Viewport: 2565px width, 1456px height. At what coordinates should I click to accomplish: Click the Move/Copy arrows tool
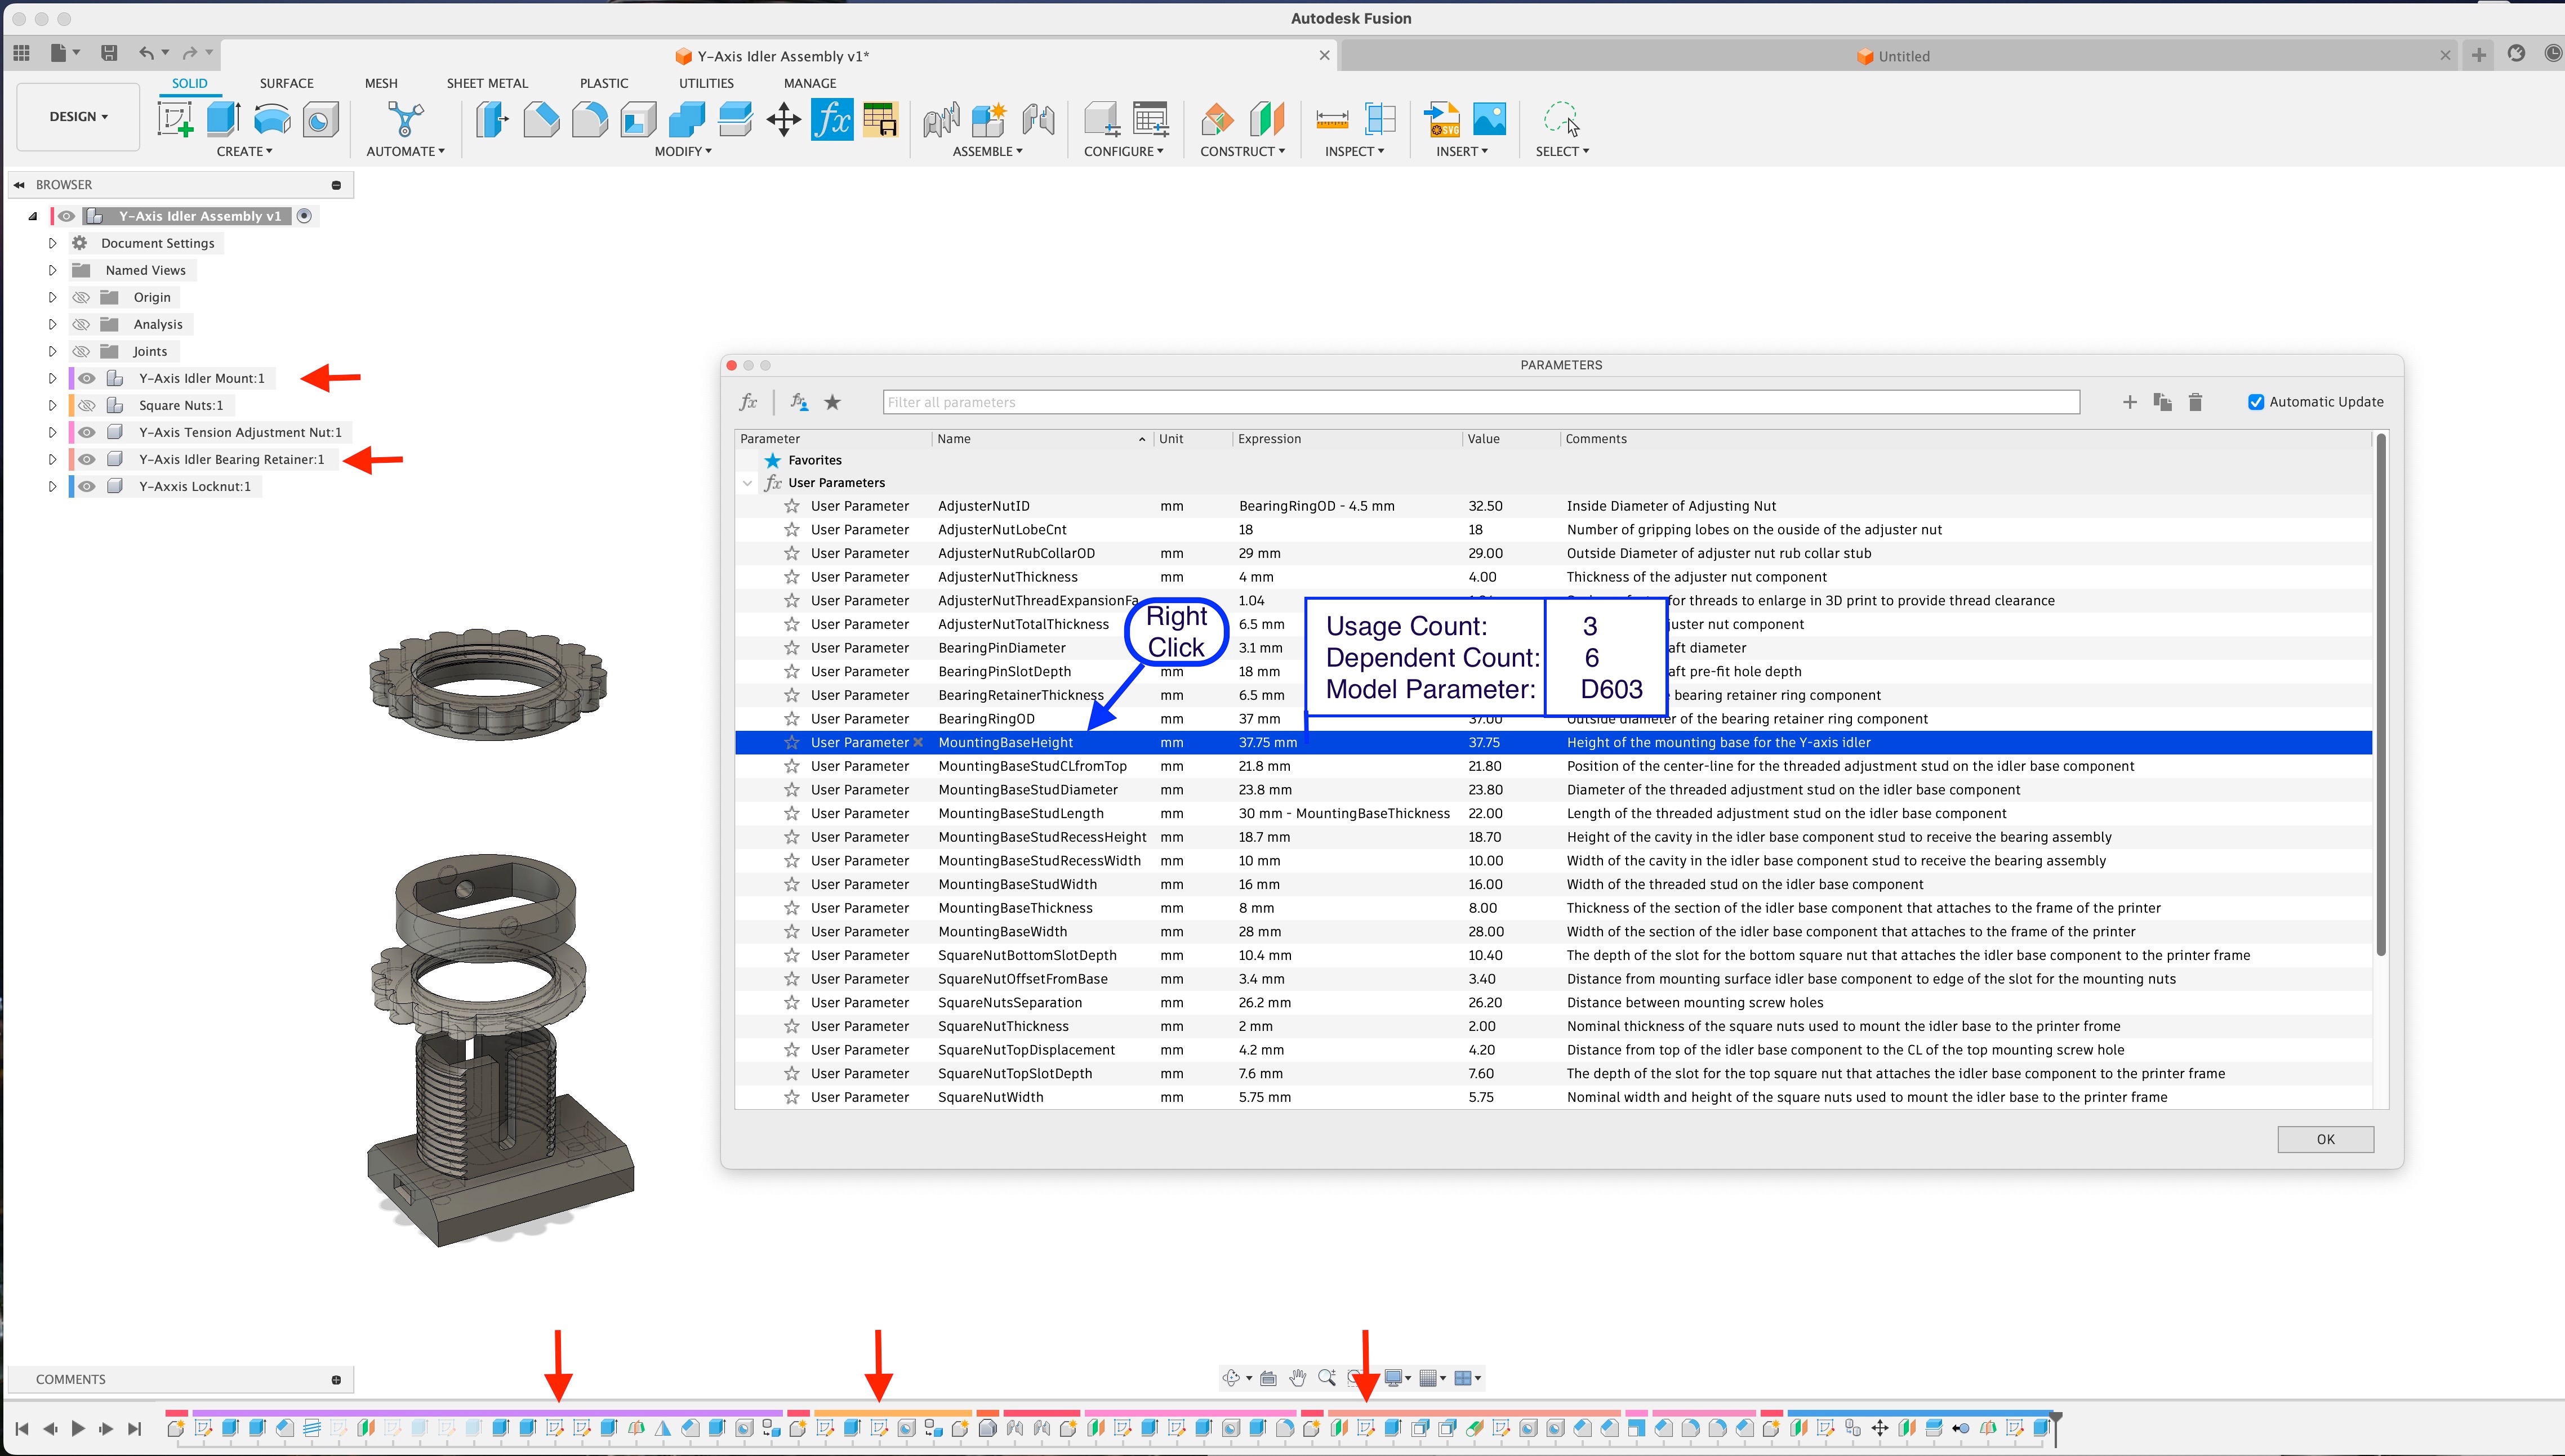coord(783,120)
